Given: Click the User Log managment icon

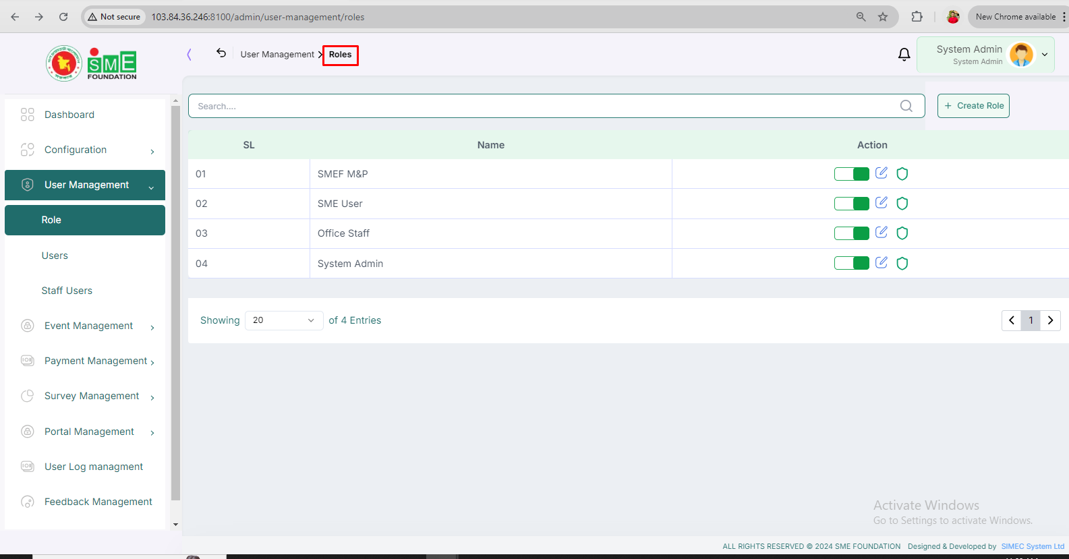Looking at the screenshot, I should coord(27,467).
